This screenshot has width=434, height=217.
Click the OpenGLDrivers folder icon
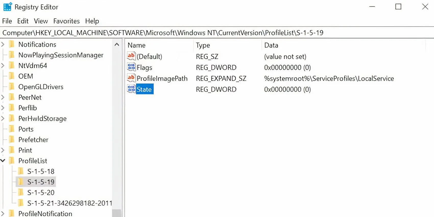pos(11,87)
